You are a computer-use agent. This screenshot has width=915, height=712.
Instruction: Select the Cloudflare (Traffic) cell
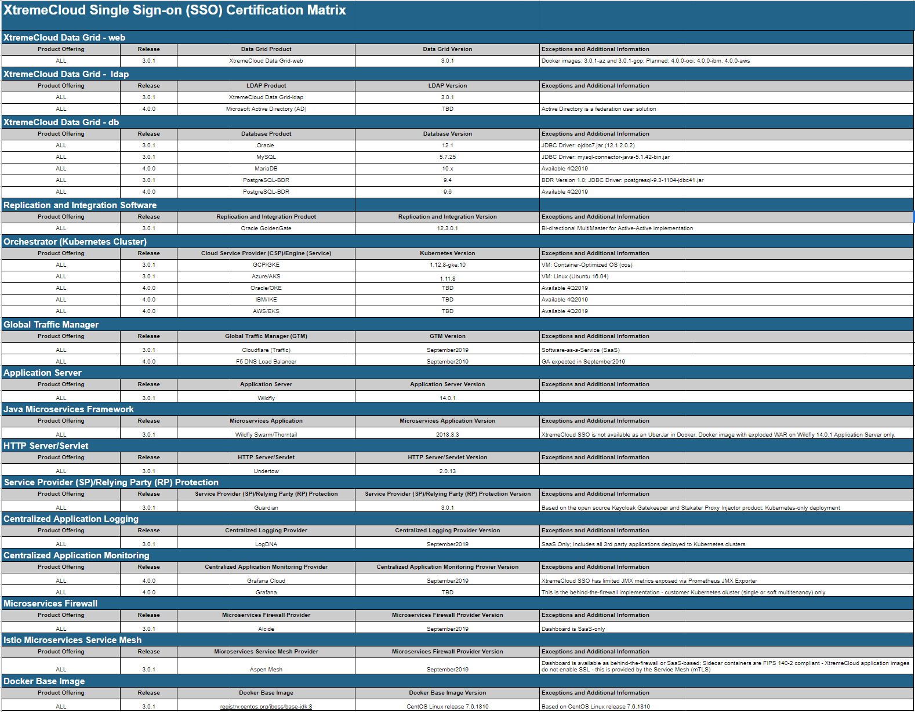[266, 350]
